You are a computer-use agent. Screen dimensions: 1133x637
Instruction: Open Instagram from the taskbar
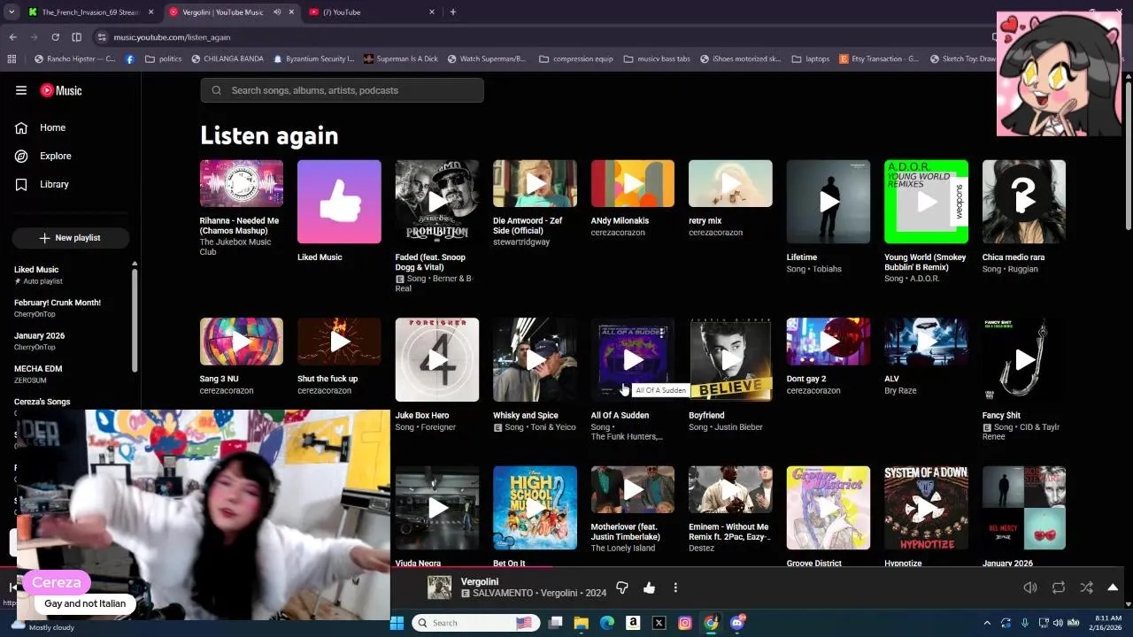684,623
